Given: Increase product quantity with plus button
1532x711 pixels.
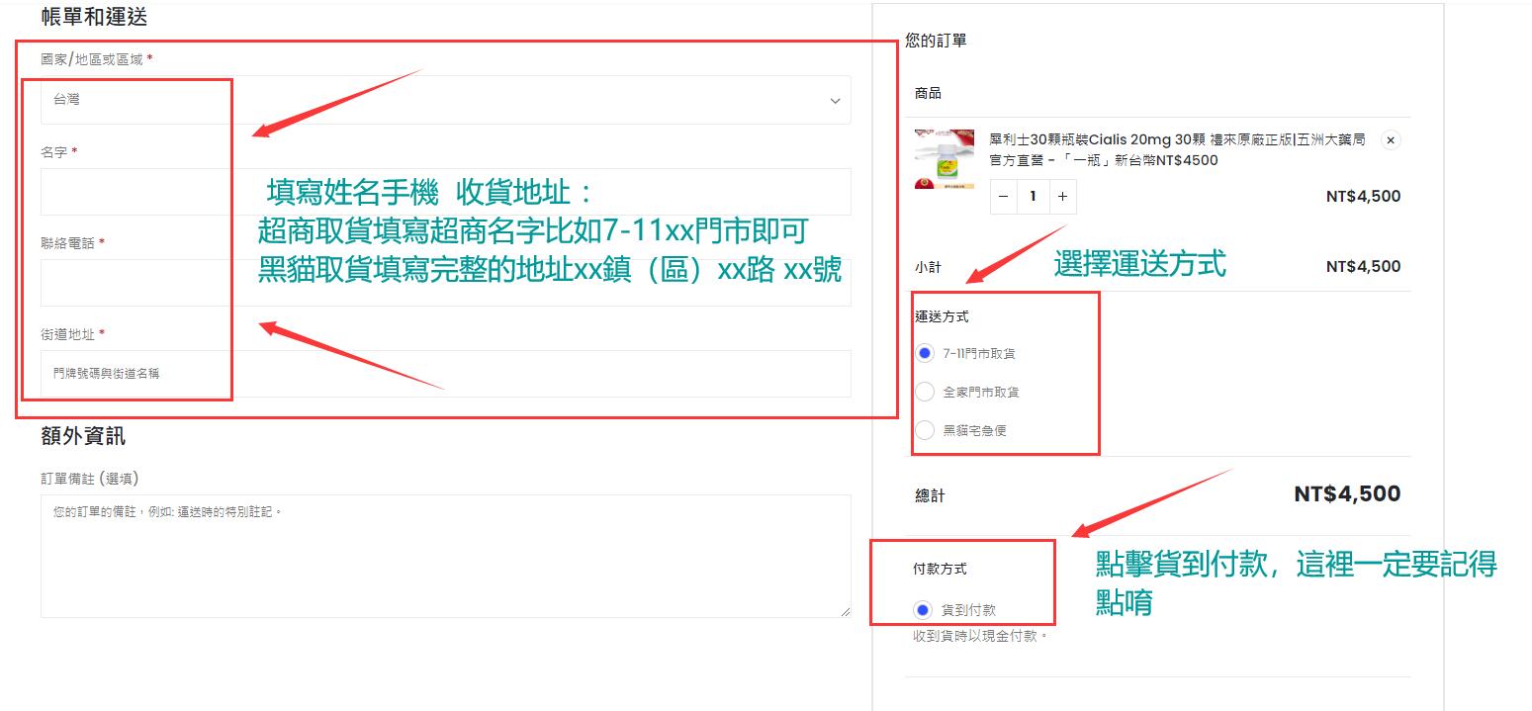Looking at the screenshot, I should (1062, 197).
